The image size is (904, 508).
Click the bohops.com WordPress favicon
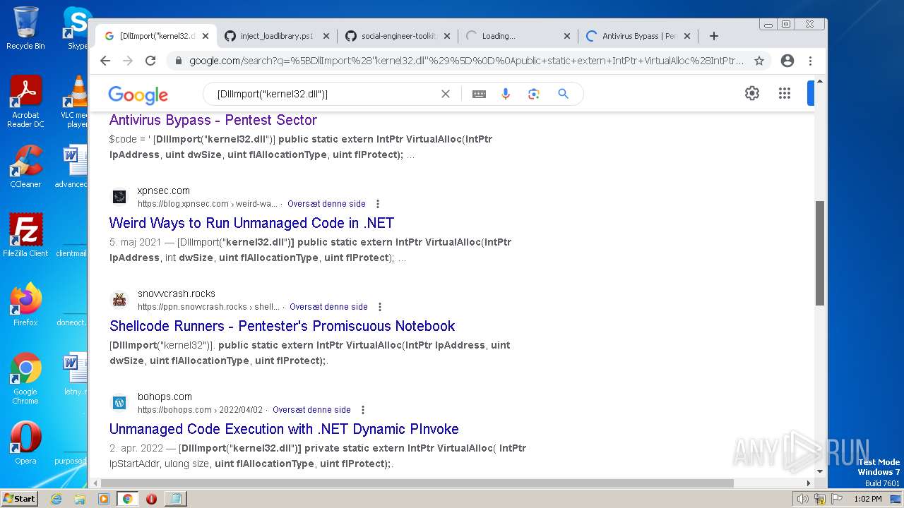pos(119,403)
